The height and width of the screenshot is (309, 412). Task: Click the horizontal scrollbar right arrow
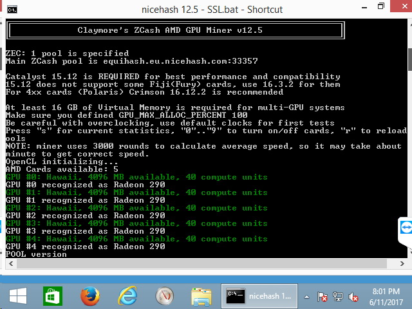[x=402, y=263]
